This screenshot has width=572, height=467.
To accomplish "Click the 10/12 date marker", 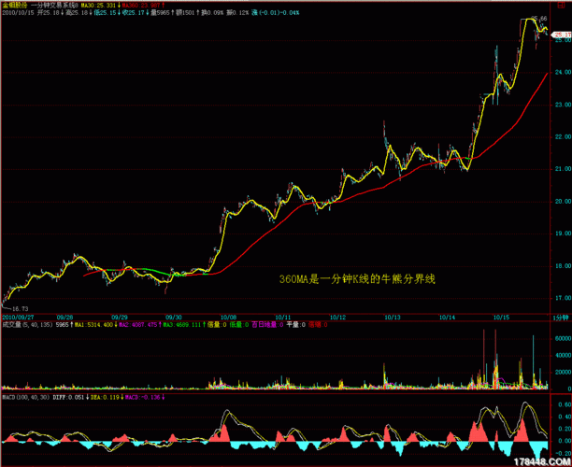I will [x=337, y=318].
